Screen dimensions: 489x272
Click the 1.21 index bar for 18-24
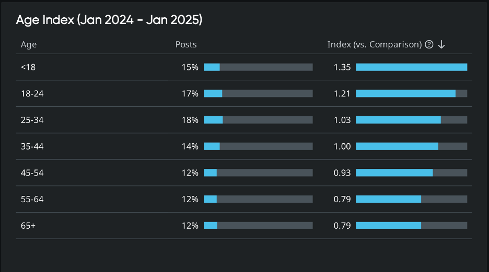coord(411,94)
